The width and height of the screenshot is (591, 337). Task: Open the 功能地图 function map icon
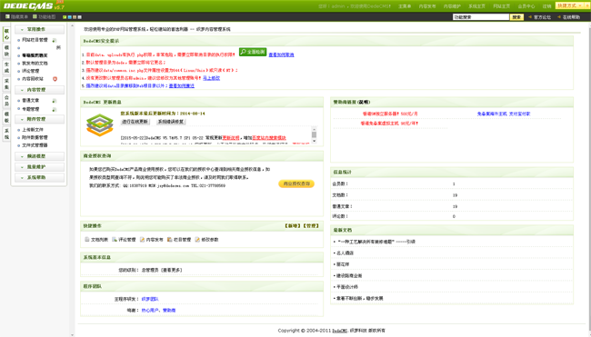[x=35, y=17]
